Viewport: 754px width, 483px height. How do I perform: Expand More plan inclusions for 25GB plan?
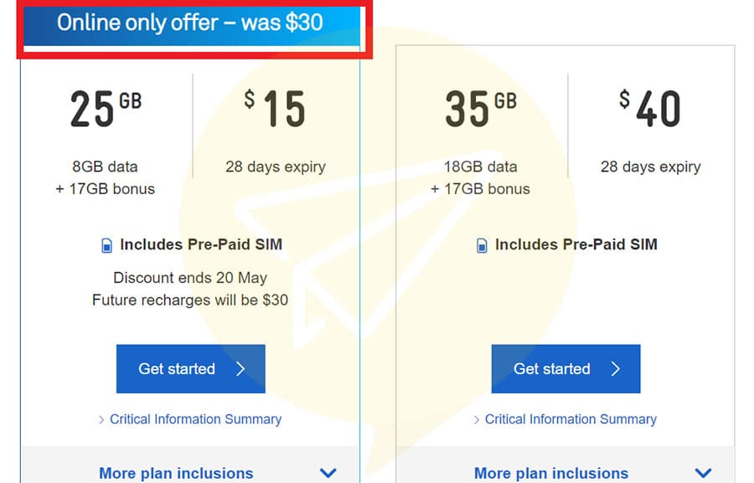pyautogui.click(x=176, y=473)
